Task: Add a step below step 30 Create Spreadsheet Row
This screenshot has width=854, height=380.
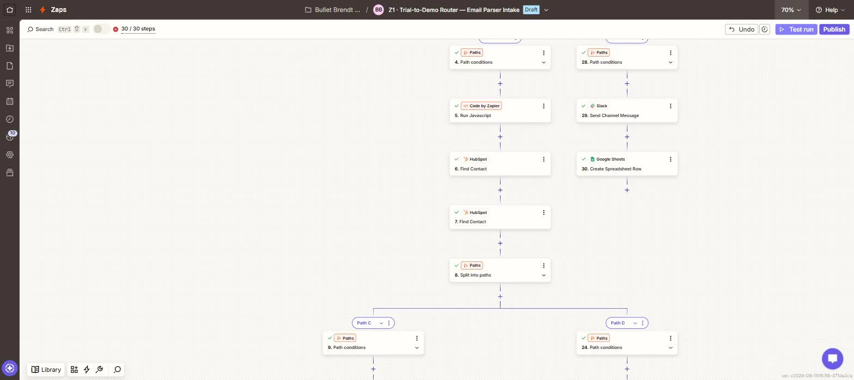Action: pos(627,190)
